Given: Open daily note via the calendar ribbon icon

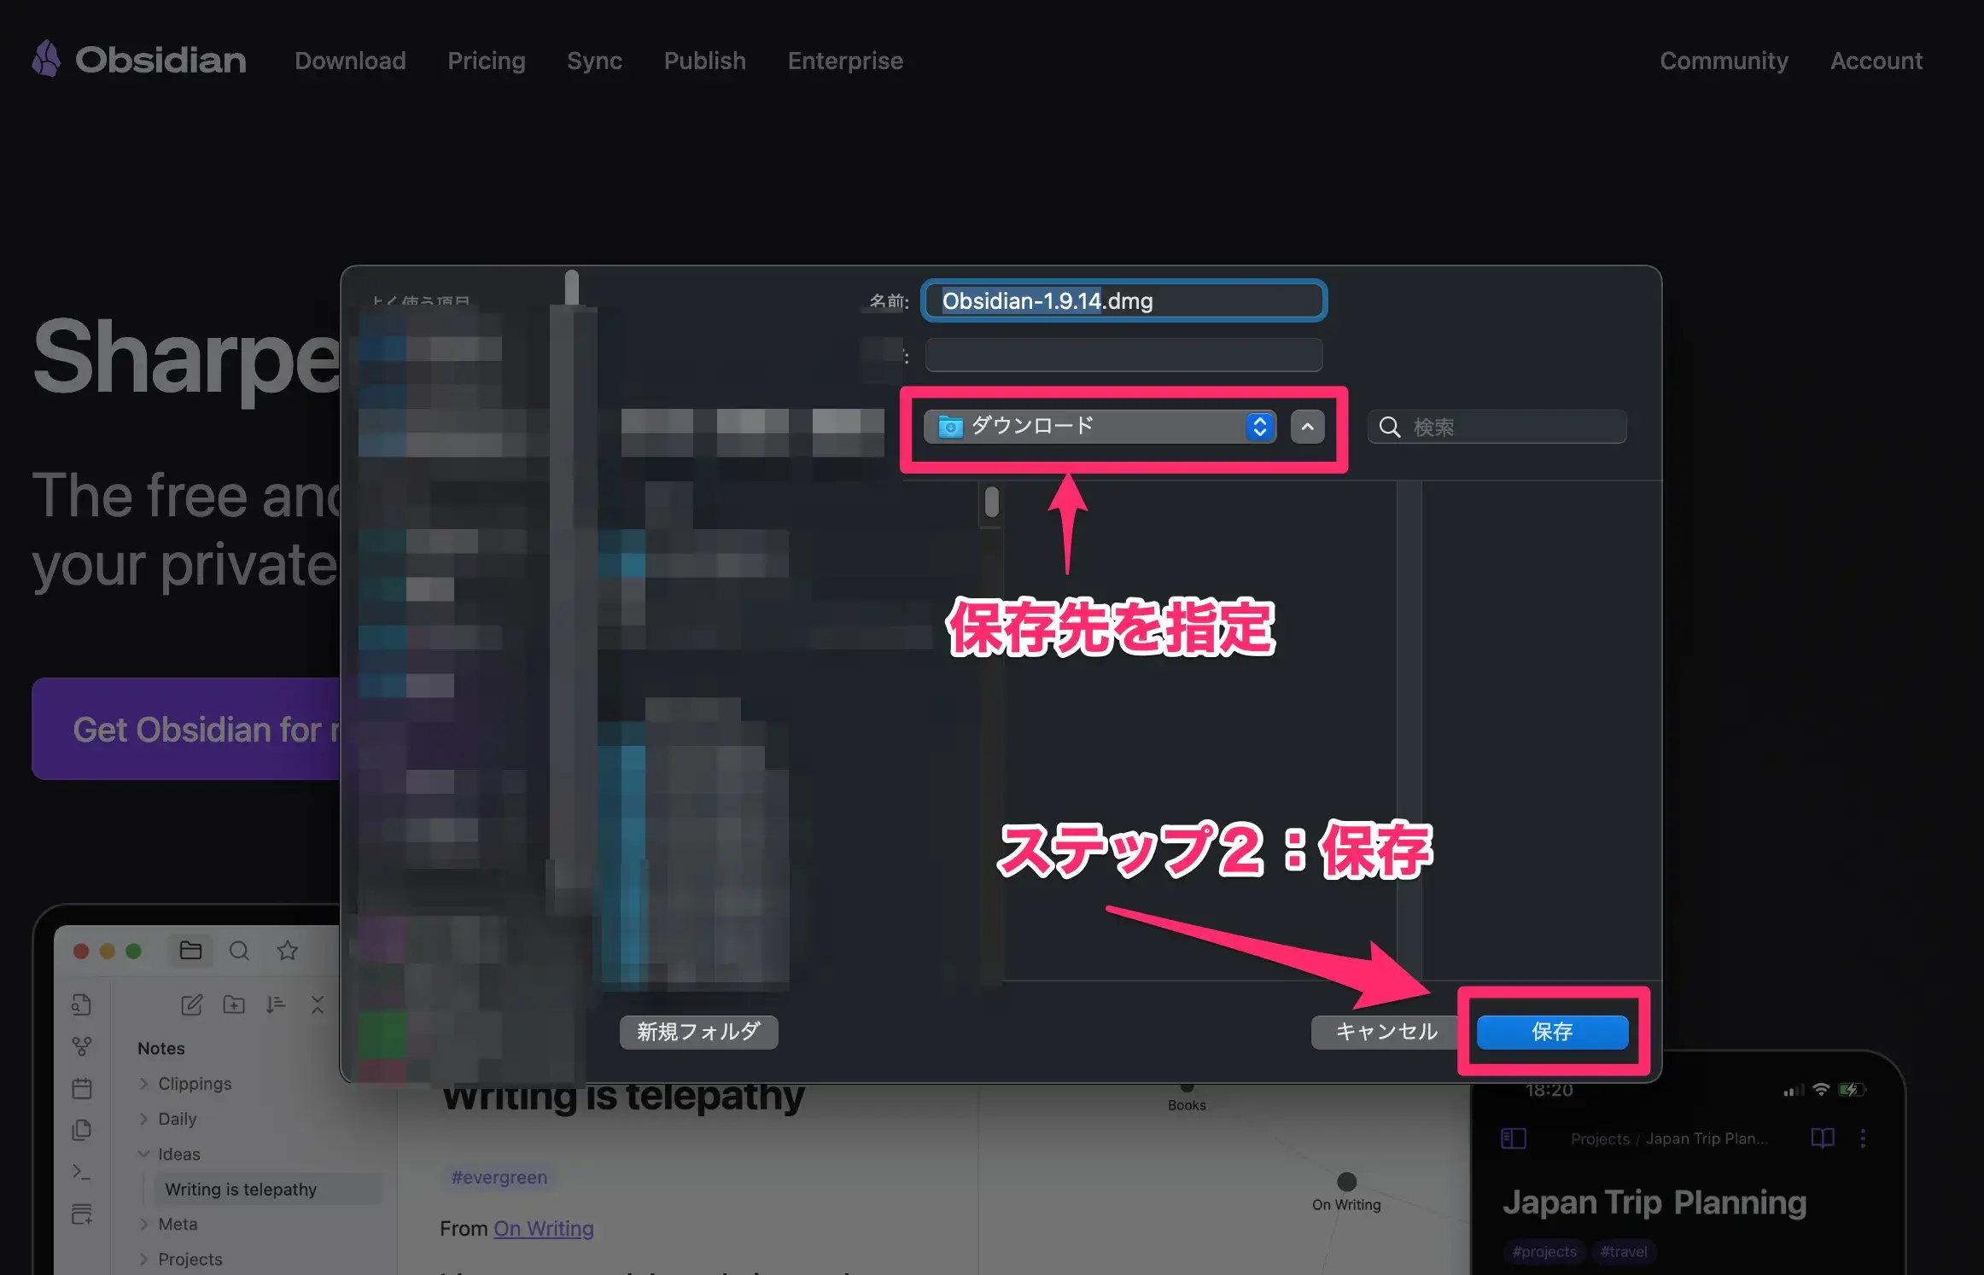Looking at the screenshot, I should pos(82,1088).
